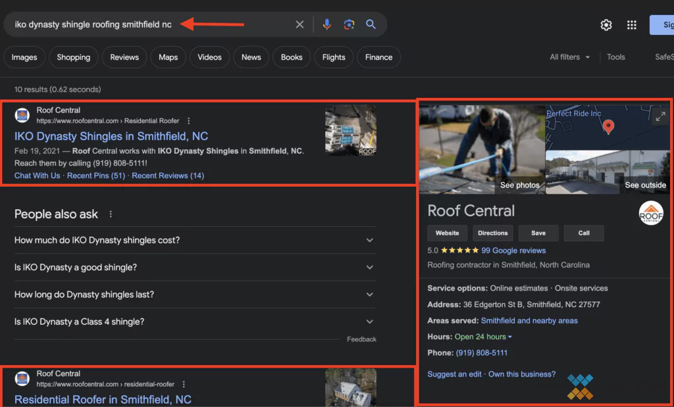674x407 pixels.
Task: Switch to the Images tab
Action: 24,57
